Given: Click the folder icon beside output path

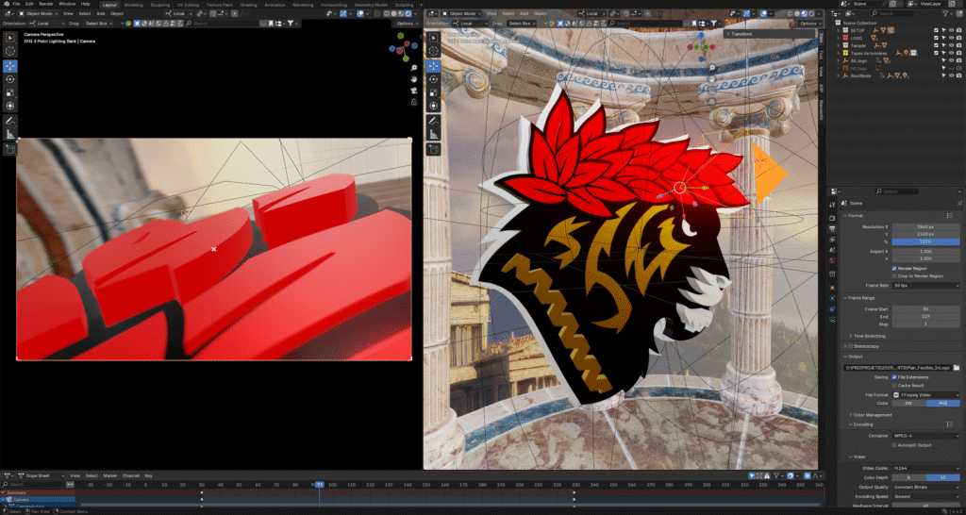Looking at the screenshot, I should 957,368.
